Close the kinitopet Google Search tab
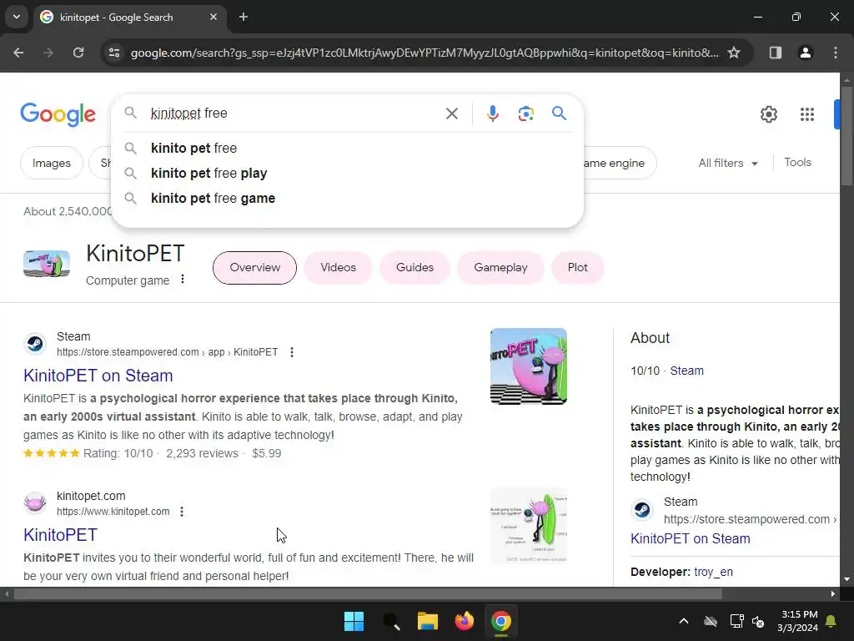This screenshot has height=641, width=854. [213, 17]
